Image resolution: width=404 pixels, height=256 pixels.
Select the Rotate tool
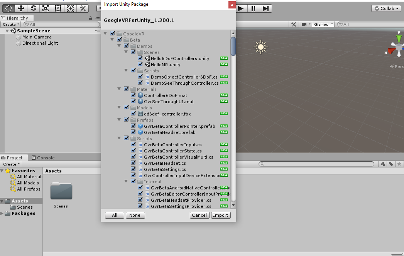point(33,8)
